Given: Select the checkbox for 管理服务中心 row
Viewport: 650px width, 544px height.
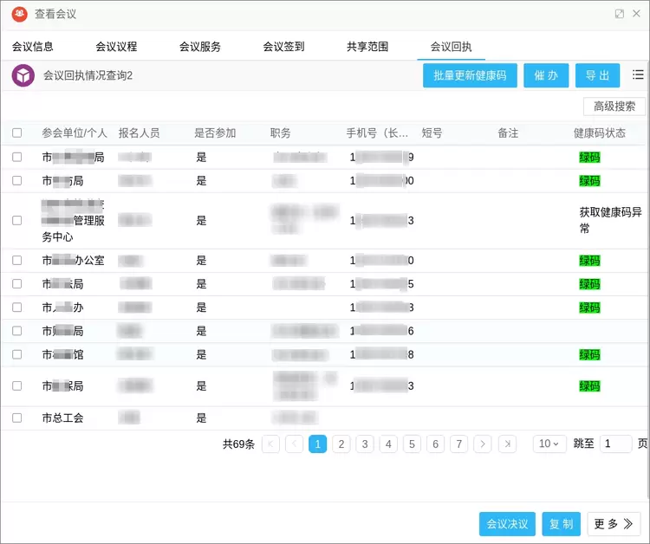Looking at the screenshot, I should pos(17,221).
